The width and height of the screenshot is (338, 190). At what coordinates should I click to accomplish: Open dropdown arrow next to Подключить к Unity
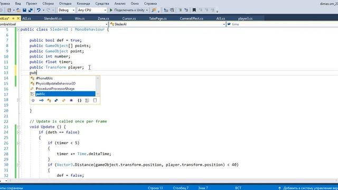(x=147, y=10)
